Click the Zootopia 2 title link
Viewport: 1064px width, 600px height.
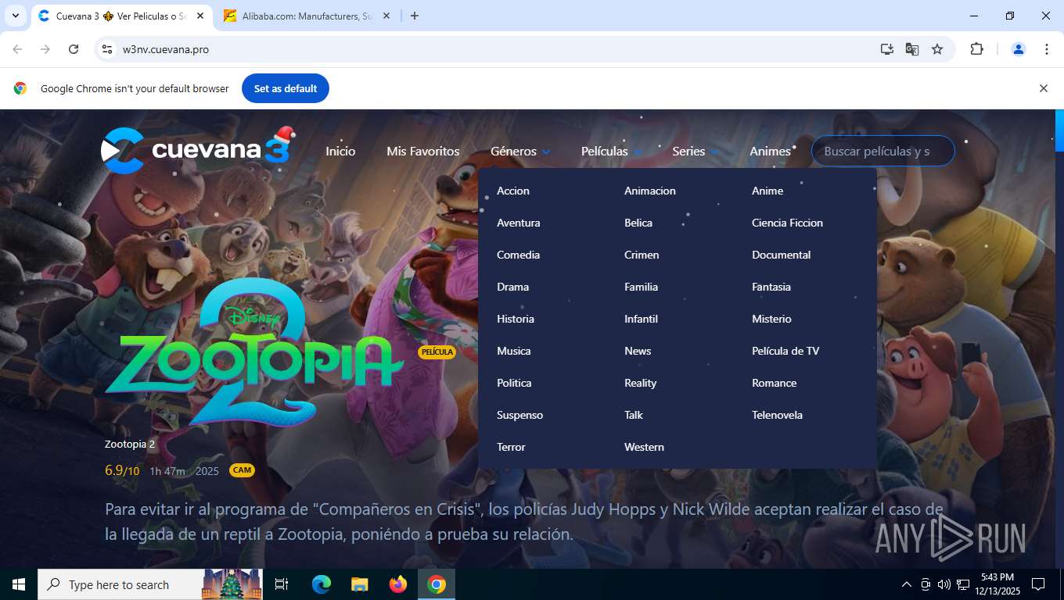click(130, 444)
